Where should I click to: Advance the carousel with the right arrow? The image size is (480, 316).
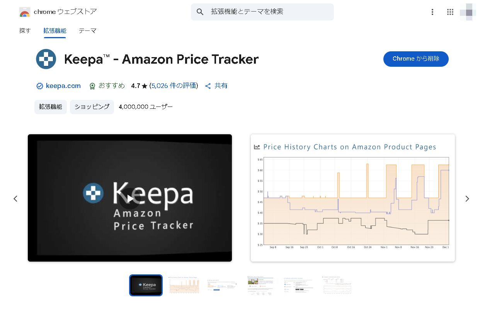(467, 198)
